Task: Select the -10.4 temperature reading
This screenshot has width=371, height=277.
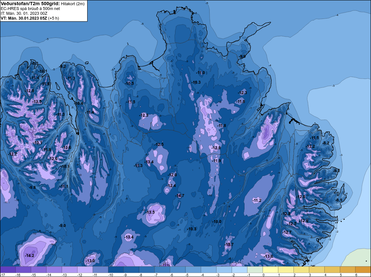Action: pyautogui.click(x=79, y=103)
